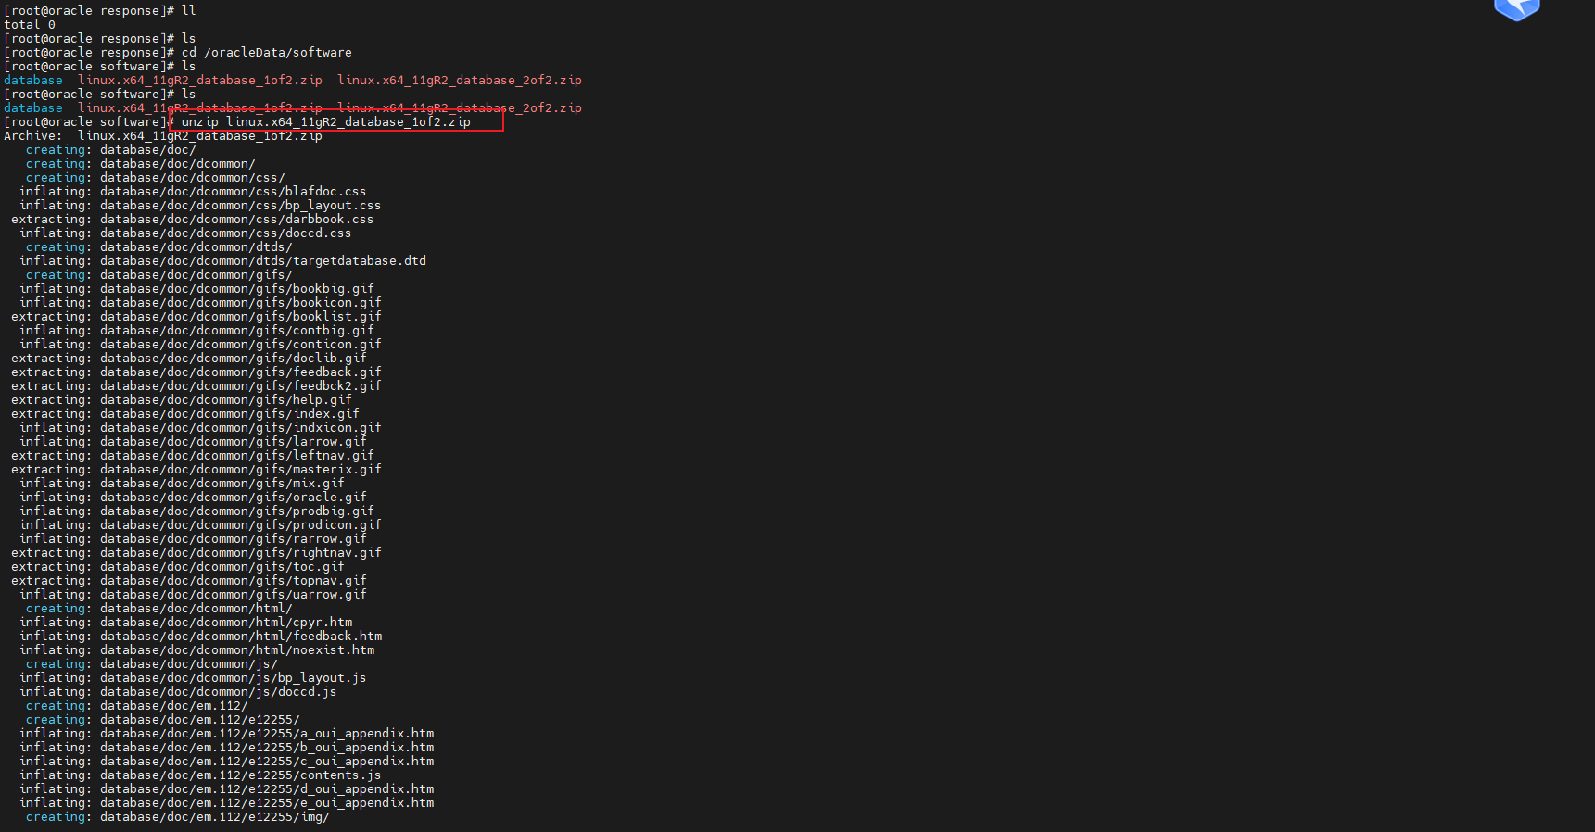Click the contents.js file path
Screen dimensions: 1595x832
point(240,775)
